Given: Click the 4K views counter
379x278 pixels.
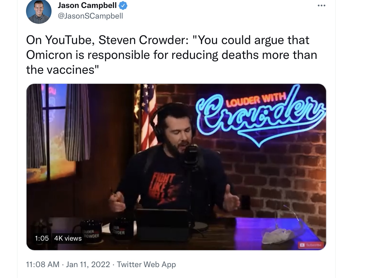Looking at the screenshot, I should tap(68, 238).
